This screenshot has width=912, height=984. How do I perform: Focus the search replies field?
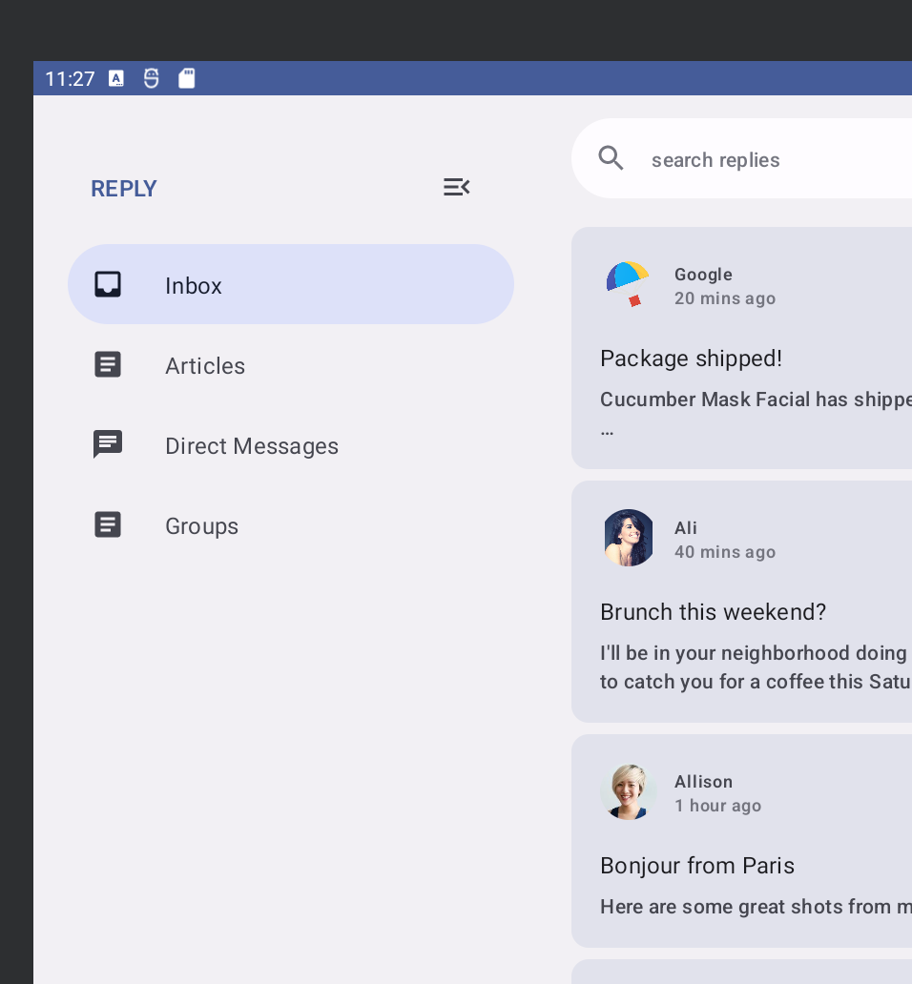click(763, 159)
